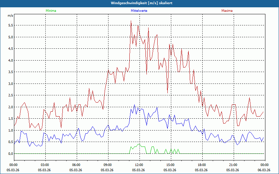The height and width of the screenshot is (174, 279).
Task: Click the 1,0 y-axis value
Action: pos(11,130)
